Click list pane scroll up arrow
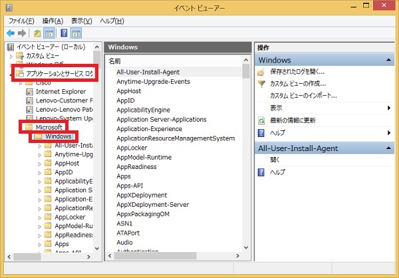 246,60
